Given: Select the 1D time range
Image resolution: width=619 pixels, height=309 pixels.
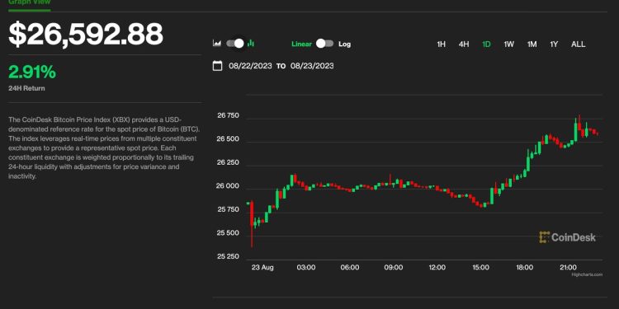Looking at the screenshot, I should click(486, 44).
